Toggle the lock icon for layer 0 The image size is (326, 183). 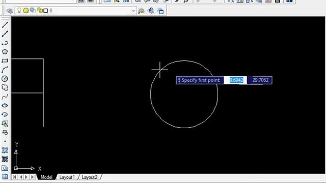click(40, 10)
